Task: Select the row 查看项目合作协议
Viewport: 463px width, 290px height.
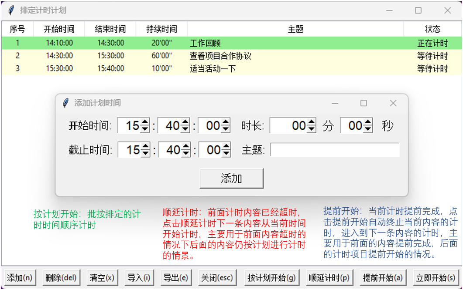Action: pyautogui.click(x=220, y=56)
